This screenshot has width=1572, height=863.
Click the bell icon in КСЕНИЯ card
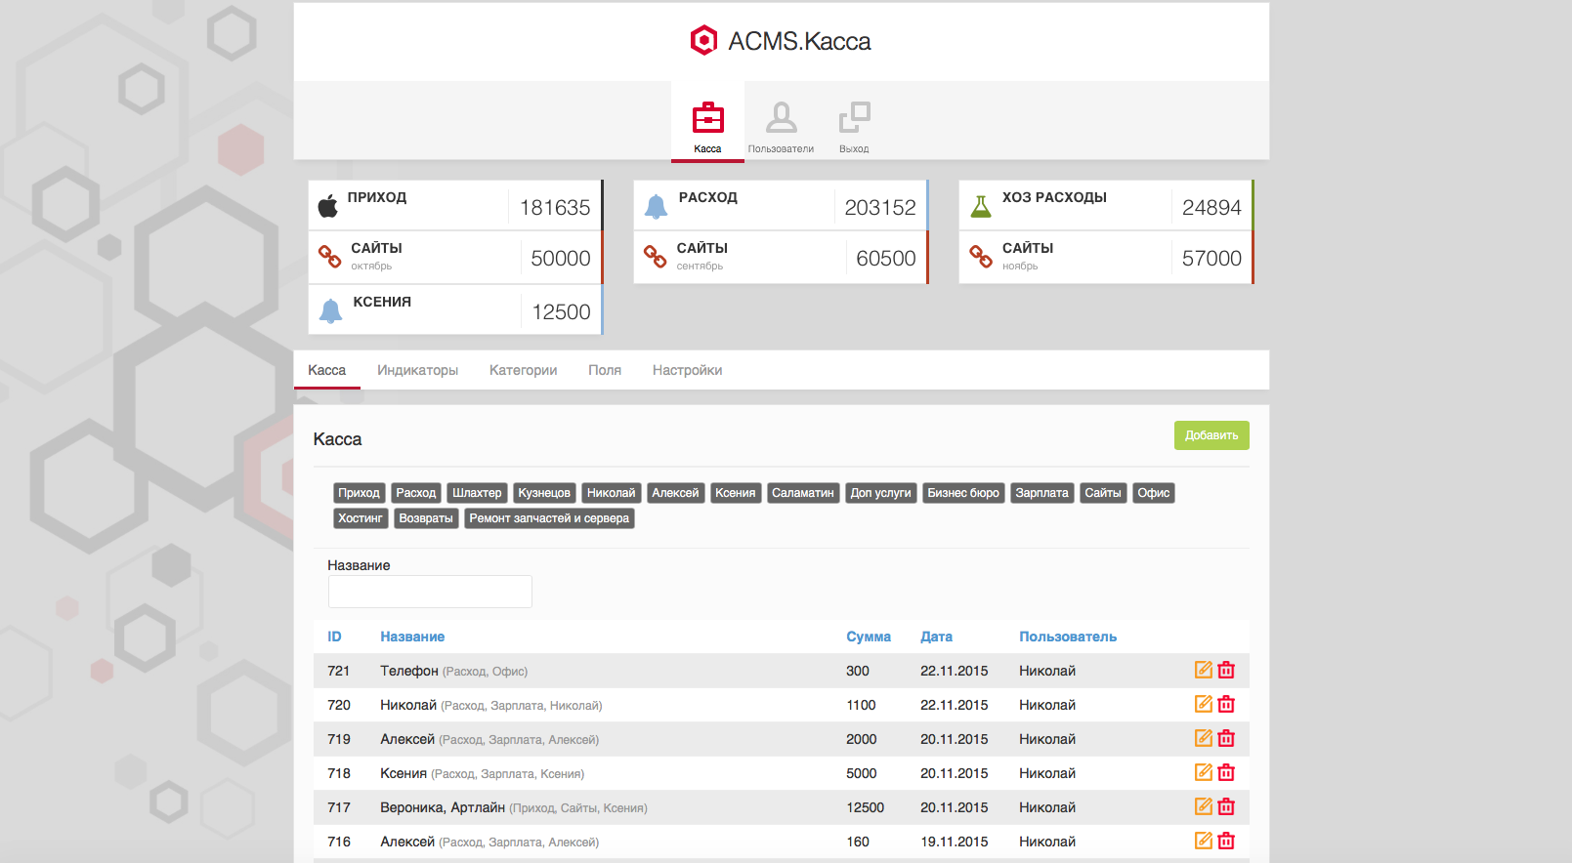coord(330,310)
